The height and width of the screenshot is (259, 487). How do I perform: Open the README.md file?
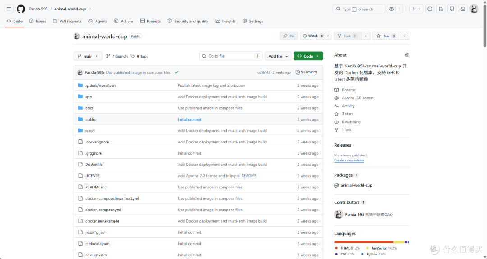[96, 187]
